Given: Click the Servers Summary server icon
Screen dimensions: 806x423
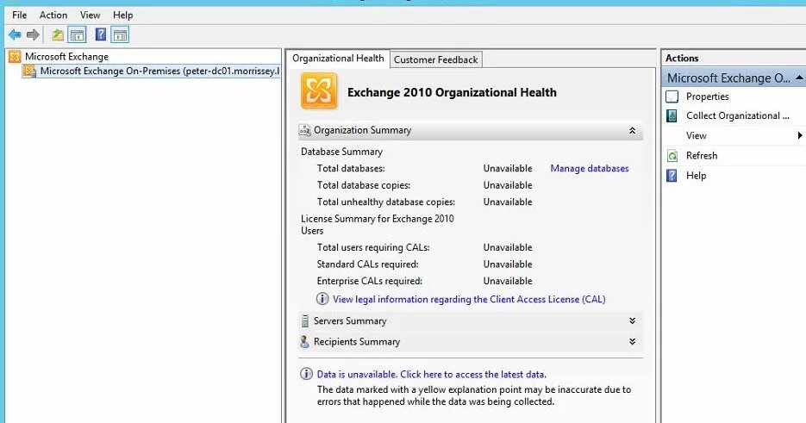Looking at the screenshot, I should tap(305, 320).
